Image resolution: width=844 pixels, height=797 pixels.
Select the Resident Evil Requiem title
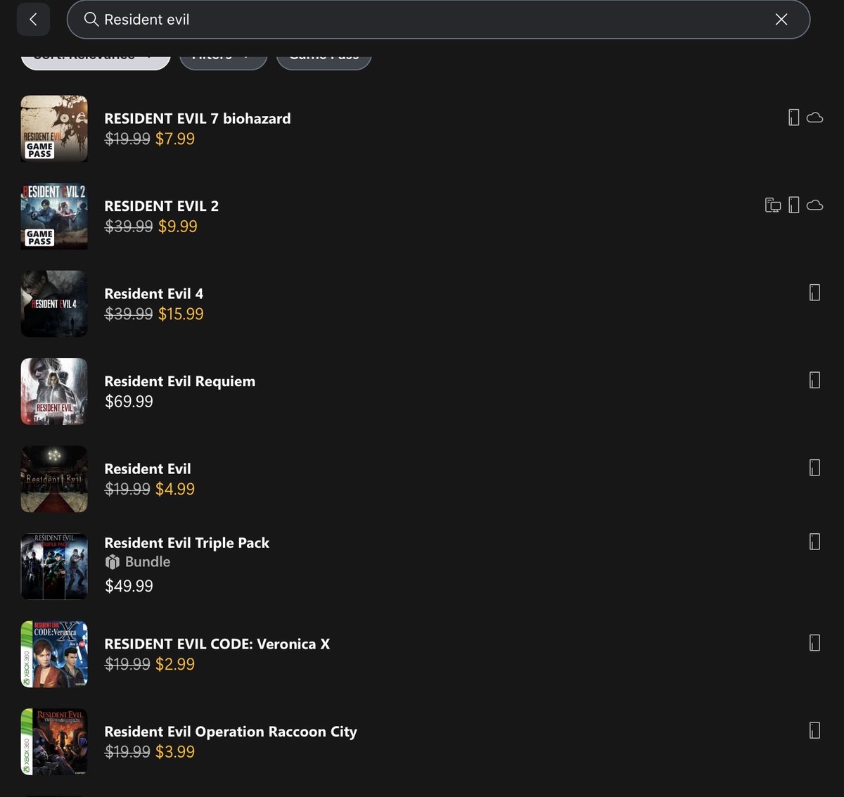(x=180, y=381)
